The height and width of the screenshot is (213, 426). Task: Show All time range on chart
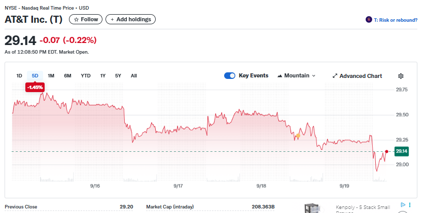134,75
